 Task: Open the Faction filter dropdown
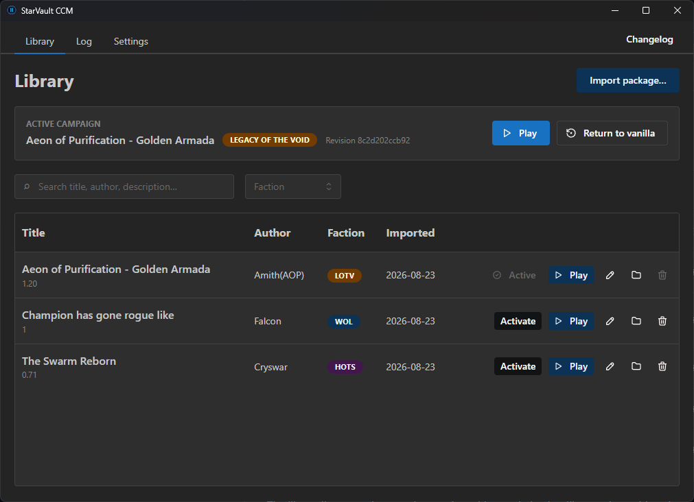(x=293, y=187)
